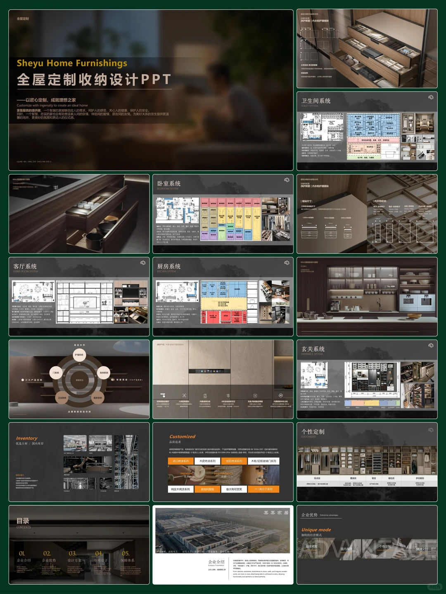The width and height of the screenshot is (446, 594).
Task: Click the return arrow icon on 玄关系统 slide
Action: 431,345
